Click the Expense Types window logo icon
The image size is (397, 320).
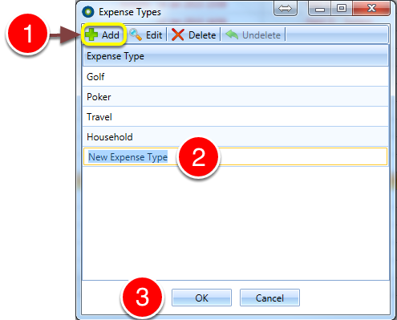88,12
